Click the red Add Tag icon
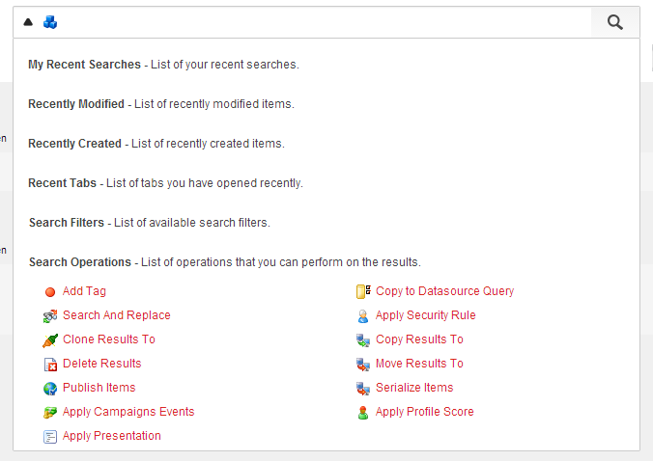The width and height of the screenshot is (653, 461). point(50,292)
